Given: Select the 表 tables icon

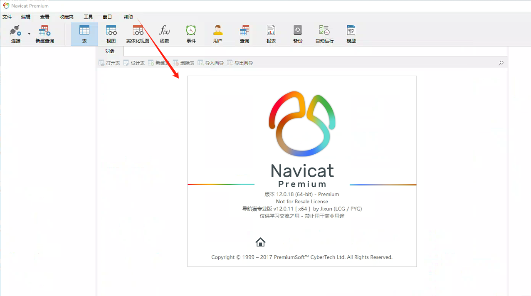Looking at the screenshot, I should (x=84, y=34).
